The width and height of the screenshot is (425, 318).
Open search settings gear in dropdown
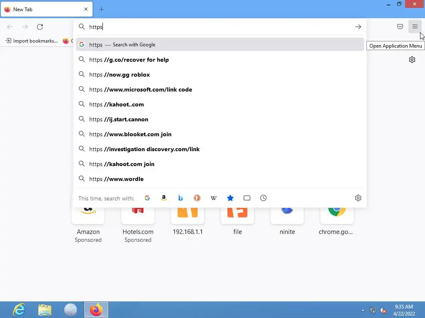358,198
